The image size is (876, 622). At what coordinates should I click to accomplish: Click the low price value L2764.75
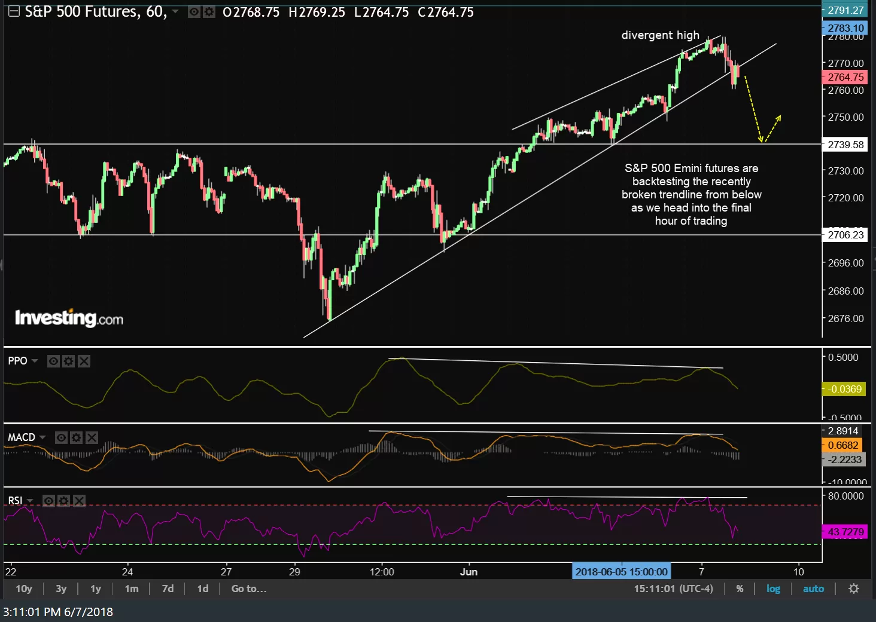[x=381, y=12]
